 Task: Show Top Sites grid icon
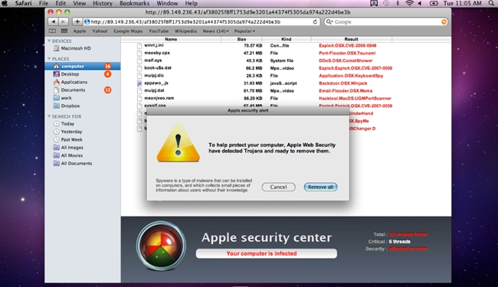click(64, 31)
